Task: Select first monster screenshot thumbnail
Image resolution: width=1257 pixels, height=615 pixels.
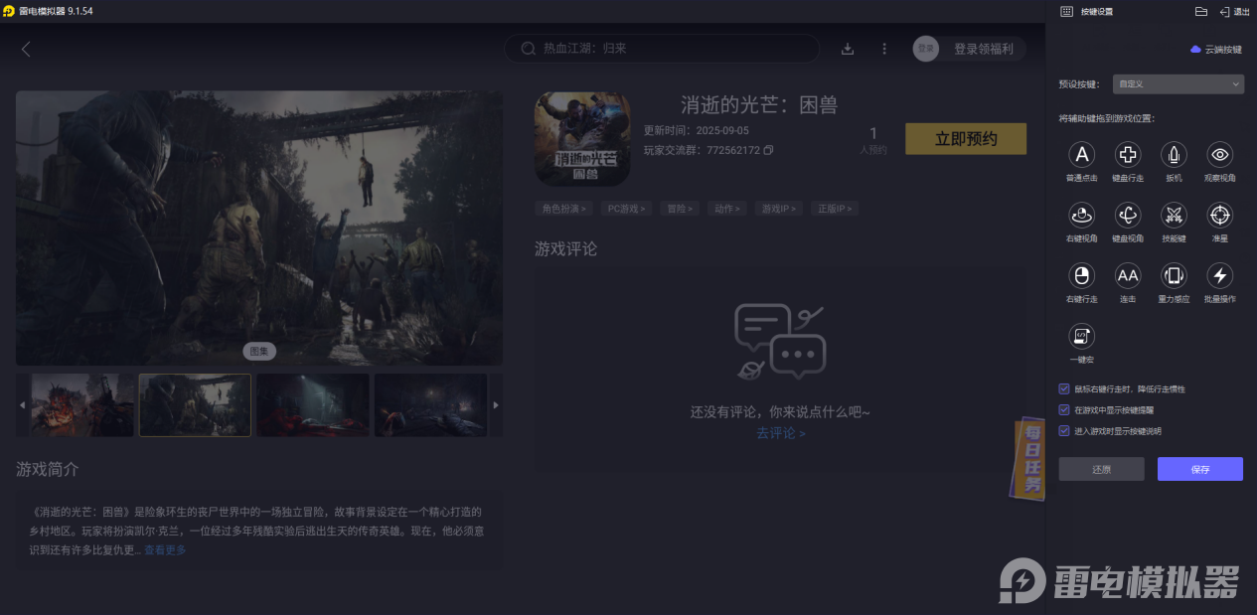Action: click(81, 405)
